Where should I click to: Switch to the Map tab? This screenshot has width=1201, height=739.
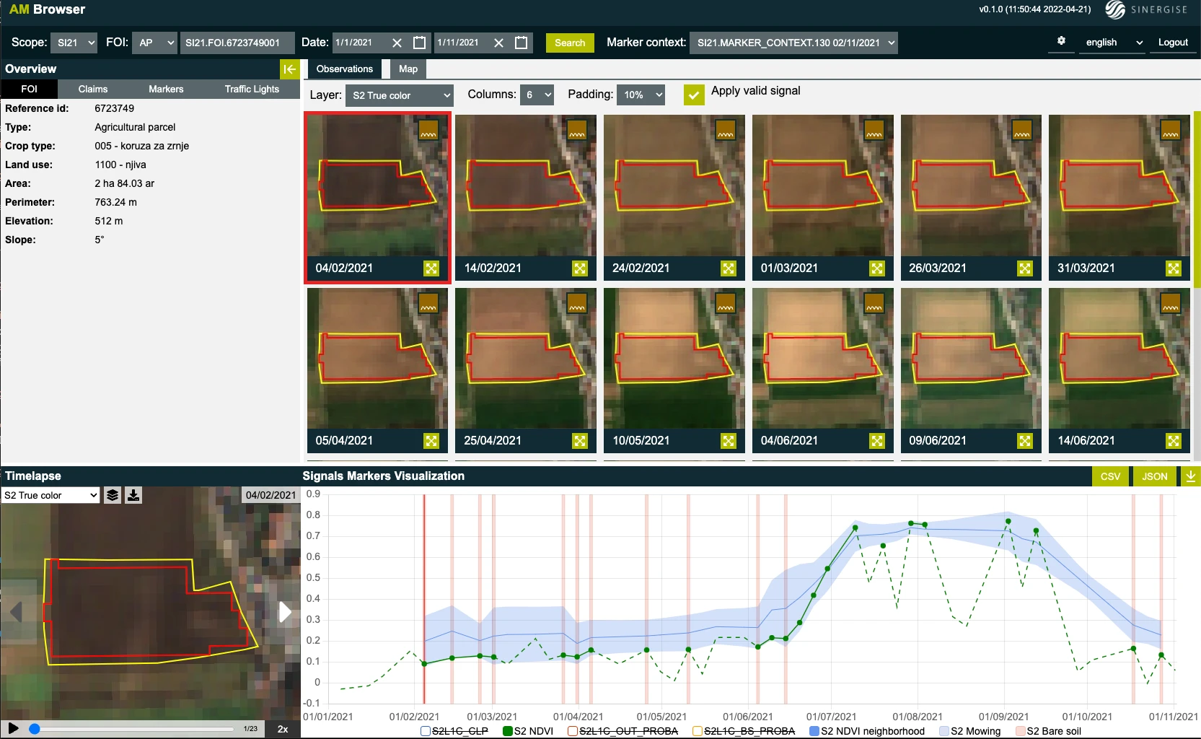pos(408,69)
